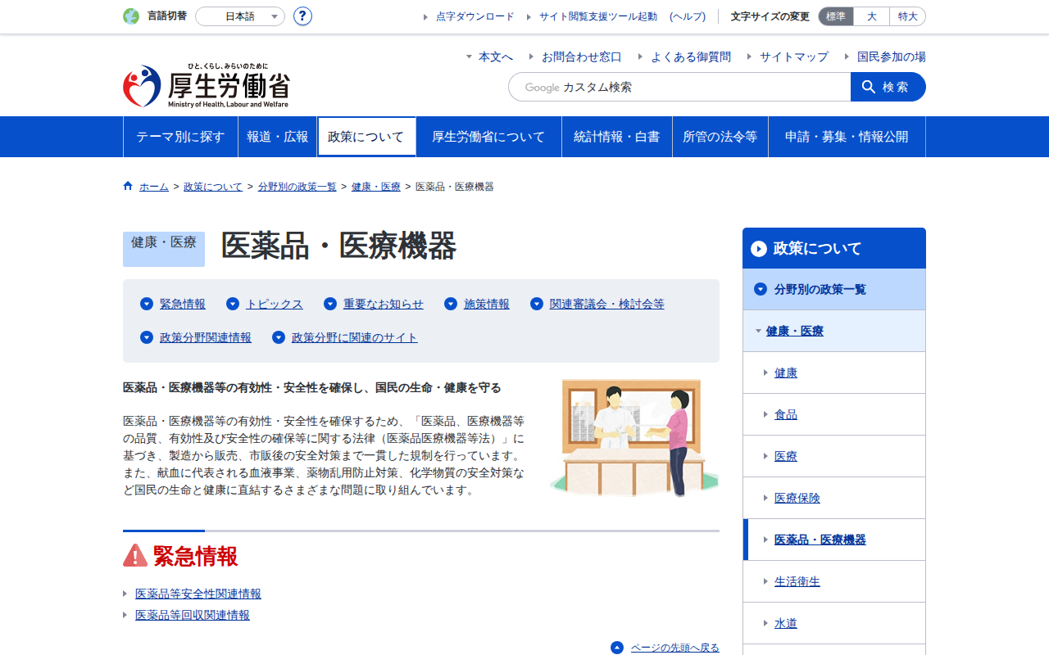Open the お問合わせ窓口 link
Viewport: 1049px width, 655px height.
(582, 56)
